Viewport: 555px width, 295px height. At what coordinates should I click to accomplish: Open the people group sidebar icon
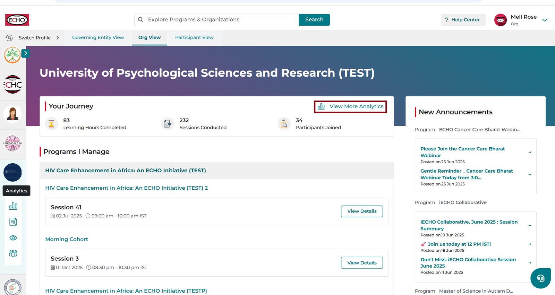coord(13,253)
